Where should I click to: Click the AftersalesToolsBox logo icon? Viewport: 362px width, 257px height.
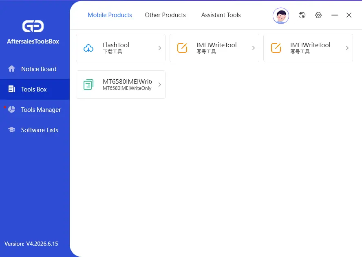(x=33, y=26)
